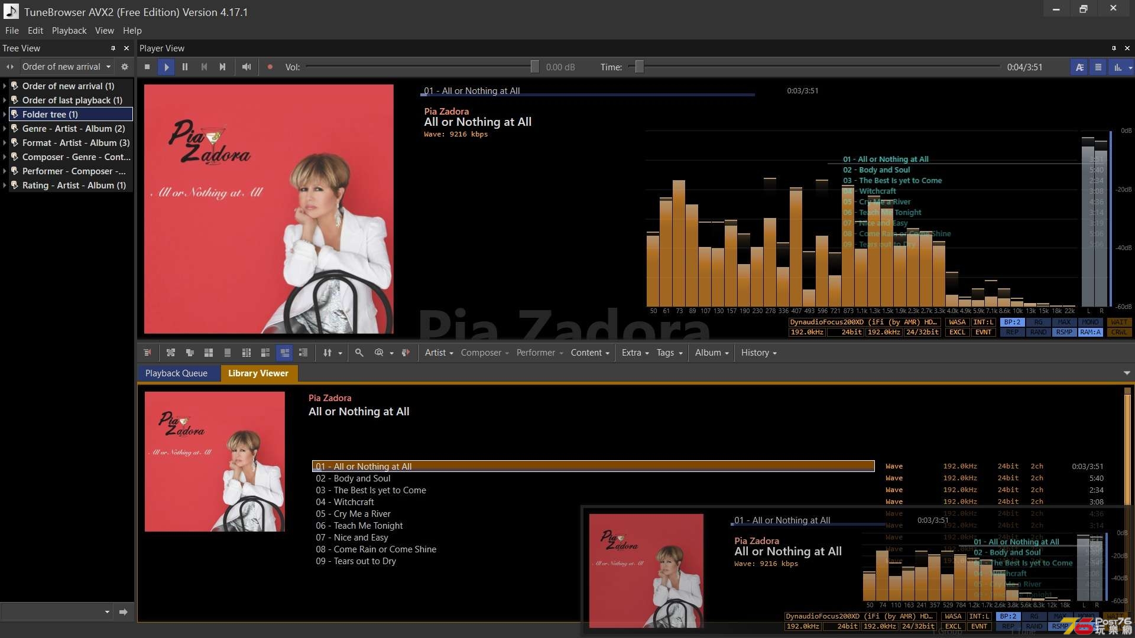Toggle the WAIT indicator
Image resolution: width=1135 pixels, height=638 pixels.
1119,323
